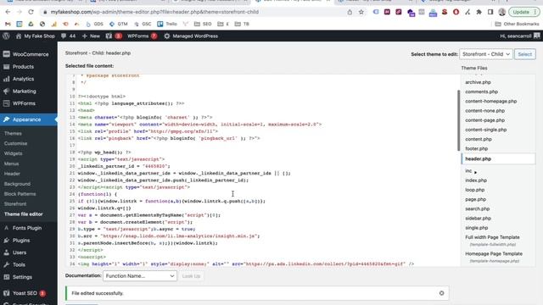Screen dimensions: 543x305
Task: Open Fonts Plugin in the sidebar
Action: point(29,228)
